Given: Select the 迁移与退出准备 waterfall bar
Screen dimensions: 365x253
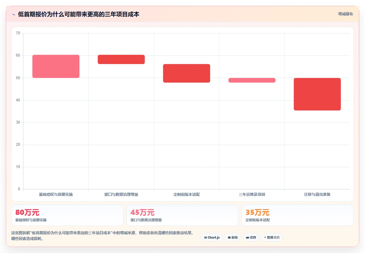Looking at the screenshot, I should click(x=317, y=94).
